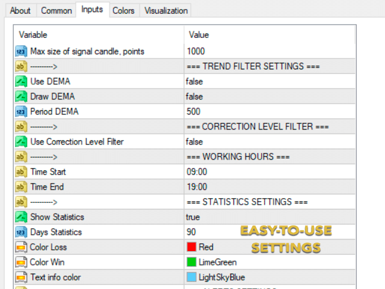Click the color icon beside Color Loss
Screen dimensions: 385x289
click(x=21, y=247)
